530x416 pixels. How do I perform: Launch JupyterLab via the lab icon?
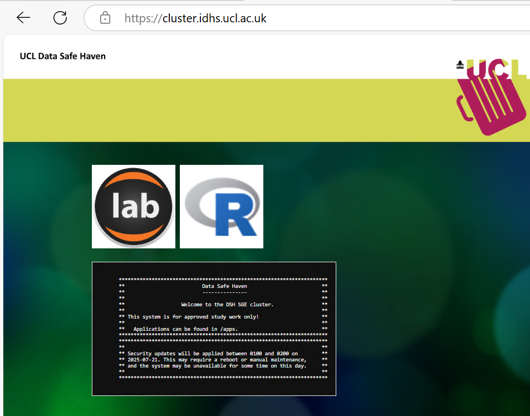click(x=133, y=206)
